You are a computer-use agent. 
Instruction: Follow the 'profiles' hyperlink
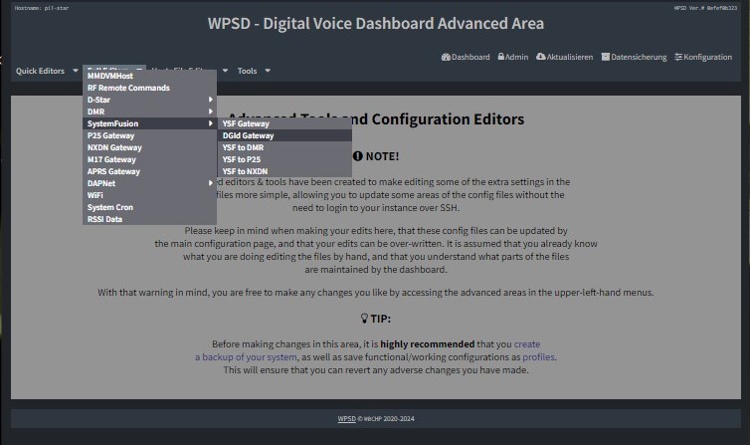pyautogui.click(x=540, y=356)
